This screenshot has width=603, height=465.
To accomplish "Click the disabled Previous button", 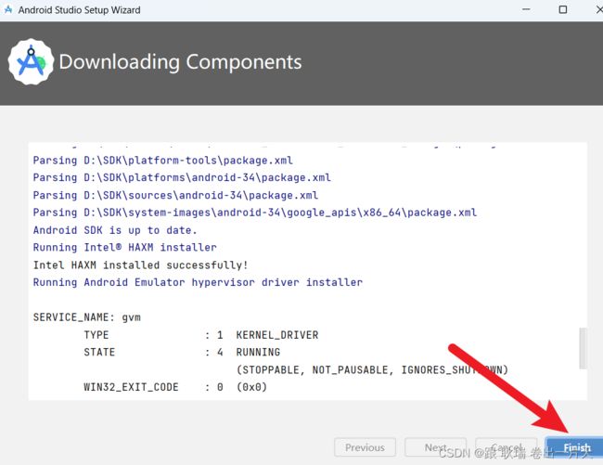I will tap(365, 447).
